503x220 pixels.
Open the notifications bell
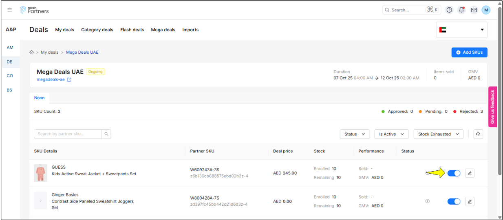(x=461, y=10)
